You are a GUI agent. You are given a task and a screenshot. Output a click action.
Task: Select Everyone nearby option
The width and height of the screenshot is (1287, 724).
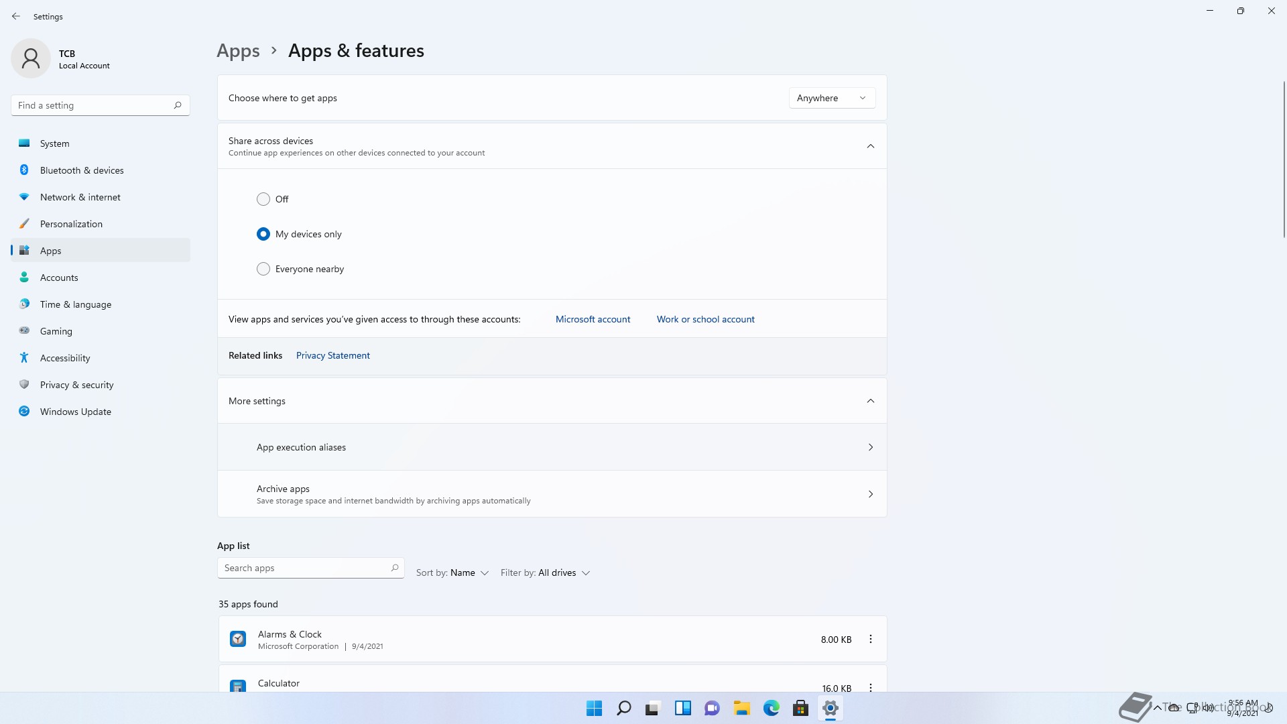pyautogui.click(x=263, y=269)
